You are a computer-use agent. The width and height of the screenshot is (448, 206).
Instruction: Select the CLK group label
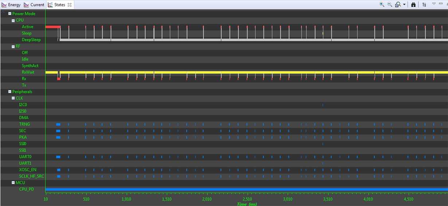tap(19, 98)
